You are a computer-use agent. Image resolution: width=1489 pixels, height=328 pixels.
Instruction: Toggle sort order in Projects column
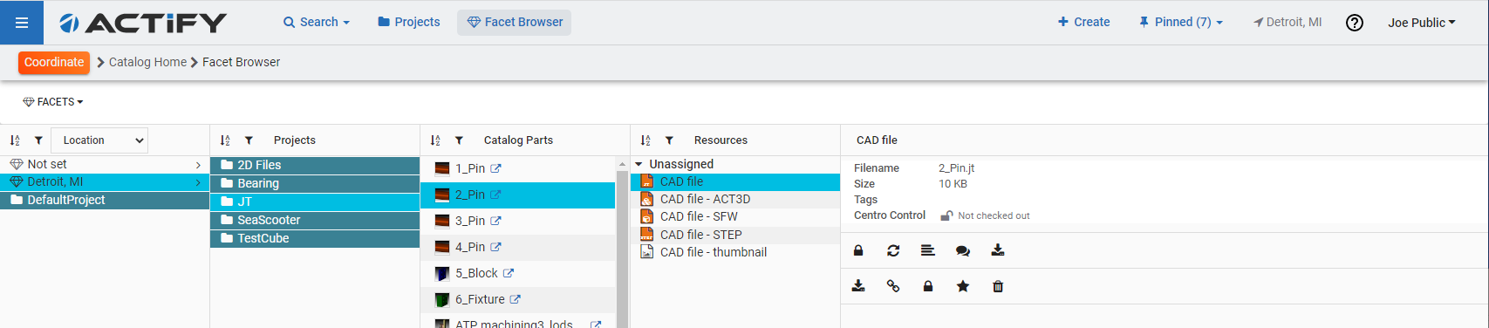click(225, 140)
